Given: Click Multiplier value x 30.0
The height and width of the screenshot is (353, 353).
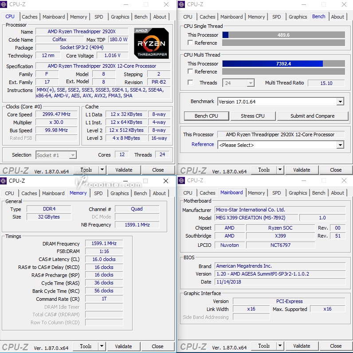Looking at the screenshot, I should click(56, 122).
